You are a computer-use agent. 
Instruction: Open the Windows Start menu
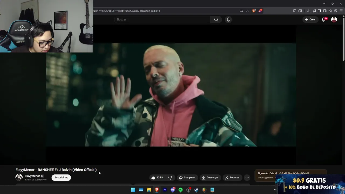click(133, 190)
